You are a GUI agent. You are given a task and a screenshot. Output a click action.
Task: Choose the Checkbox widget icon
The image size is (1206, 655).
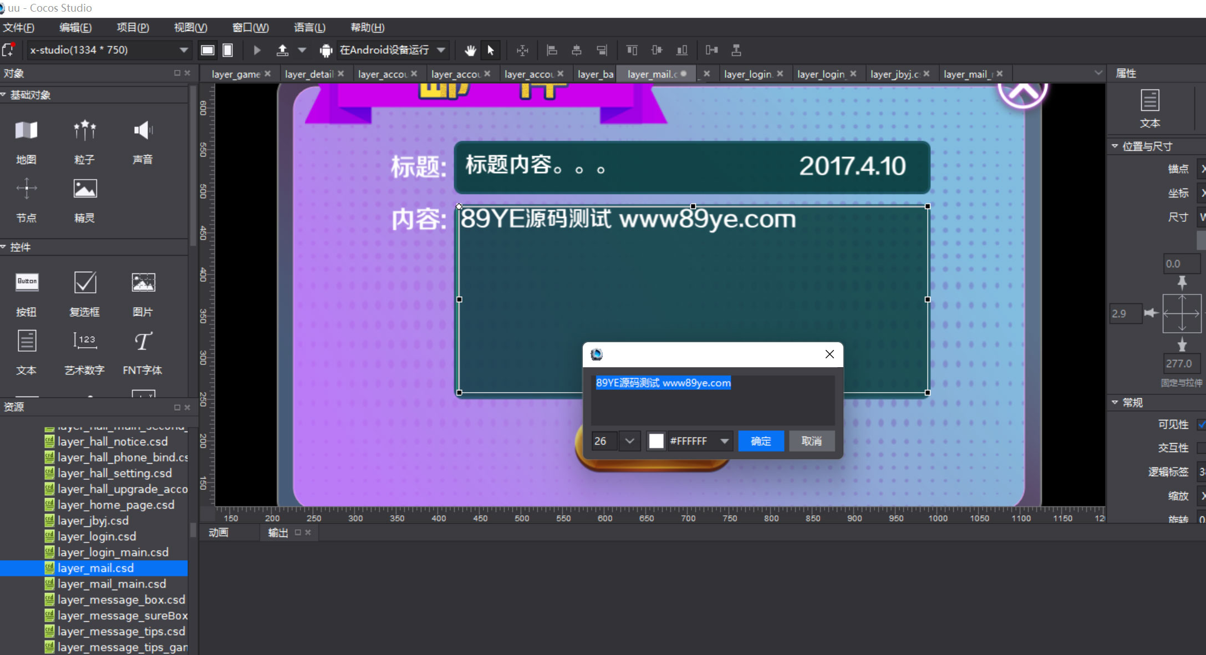pos(84,282)
